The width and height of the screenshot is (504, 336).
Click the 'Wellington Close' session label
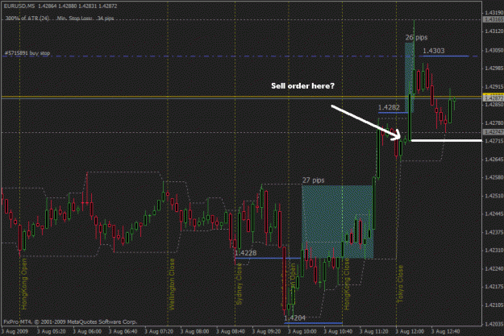pos(172,284)
